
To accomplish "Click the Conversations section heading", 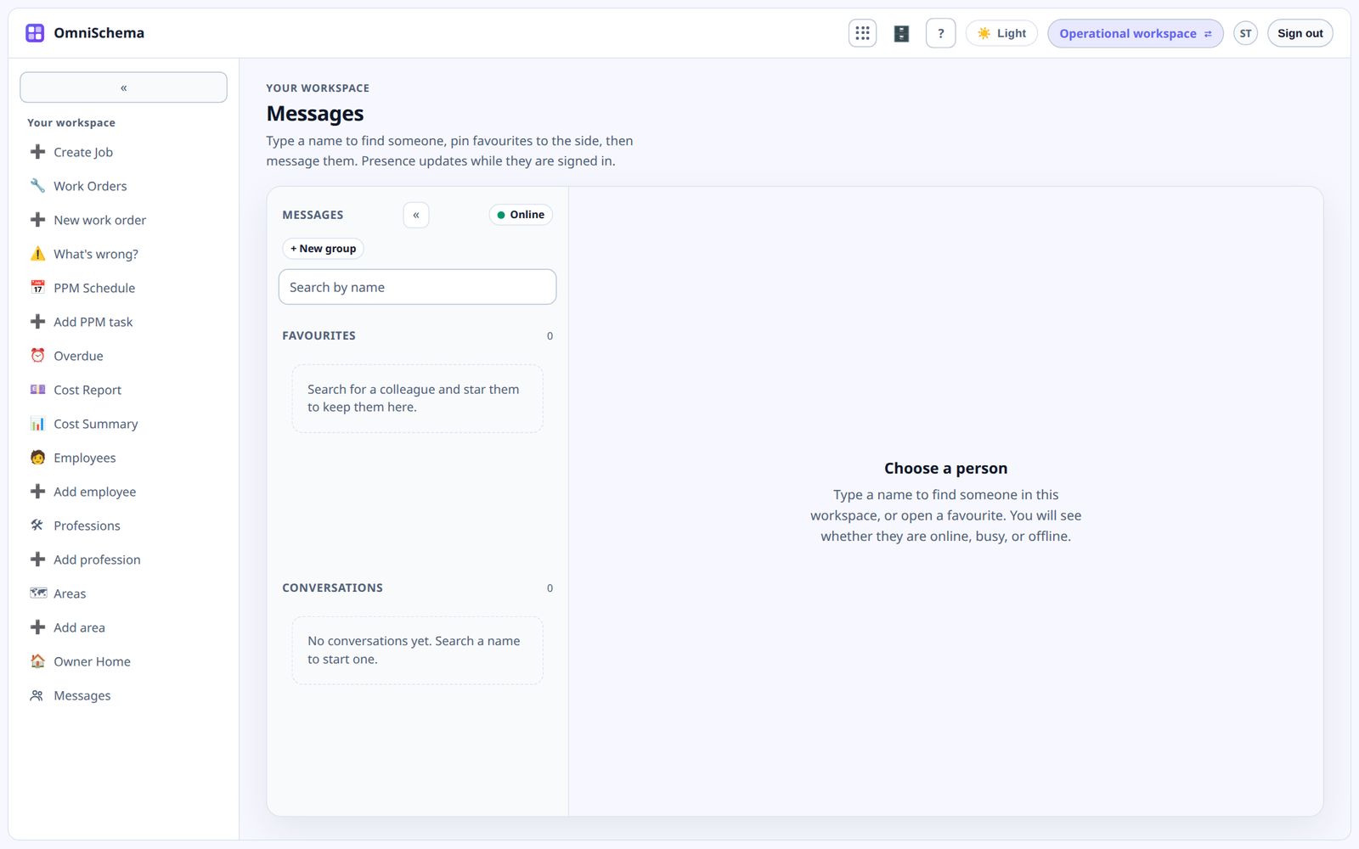I will [x=332, y=588].
